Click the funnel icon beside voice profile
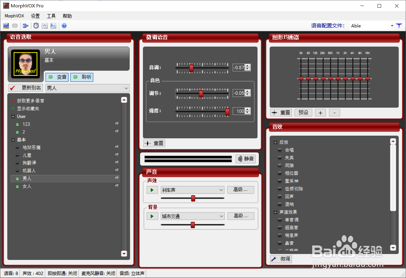406x278 pixels. 399,26
